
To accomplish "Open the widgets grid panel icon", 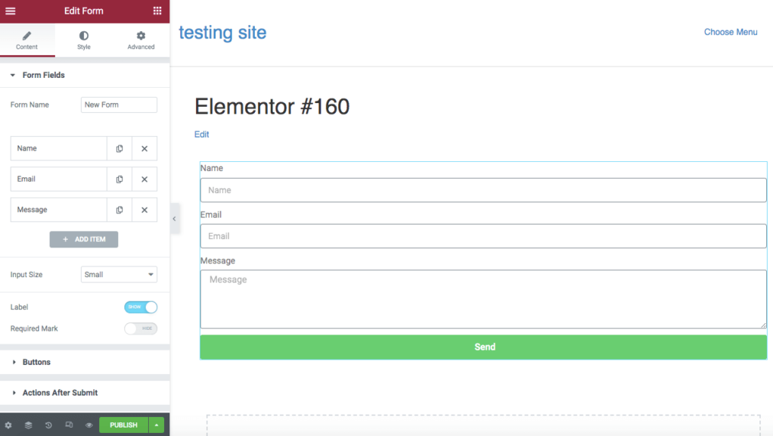I will click(x=157, y=11).
